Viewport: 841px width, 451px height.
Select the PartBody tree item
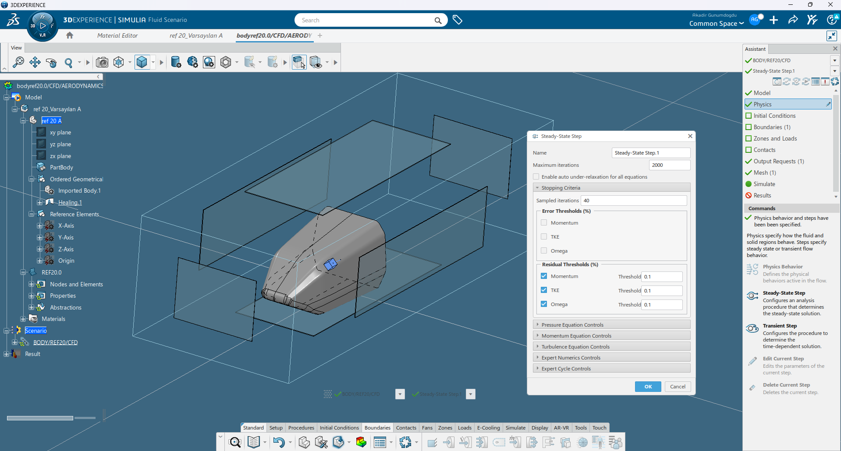pyautogui.click(x=61, y=167)
